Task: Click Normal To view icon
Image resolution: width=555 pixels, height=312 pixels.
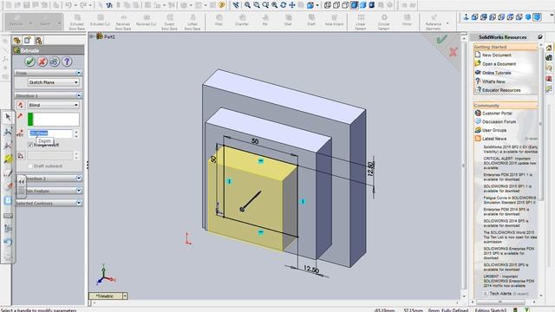Action: pos(467,17)
